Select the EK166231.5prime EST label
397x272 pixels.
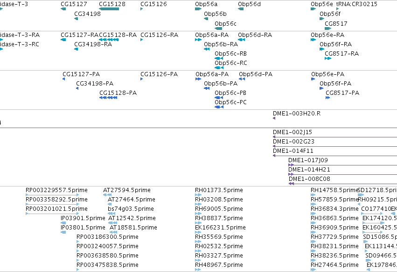[x=220, y=228]
